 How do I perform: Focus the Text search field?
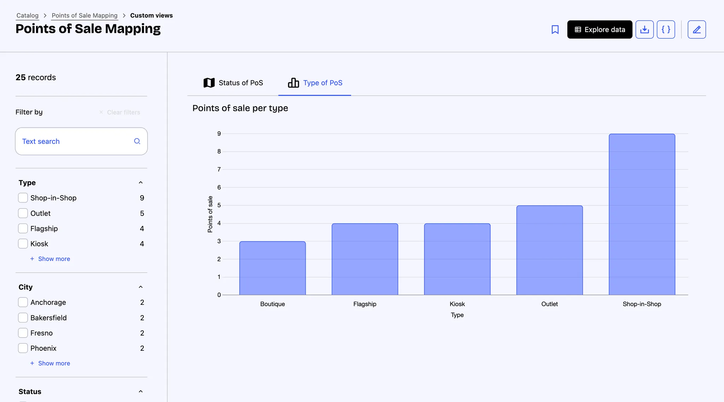pyautogui.click(x=74, y=141)
